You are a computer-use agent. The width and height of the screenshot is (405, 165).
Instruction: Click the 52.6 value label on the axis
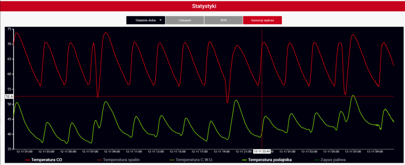tap(9, 96)
